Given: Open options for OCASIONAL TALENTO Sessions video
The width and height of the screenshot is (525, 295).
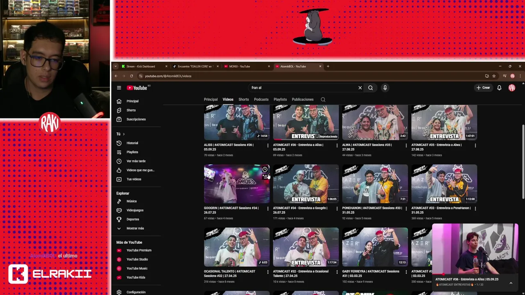Looking at the screenshot, I should [x=268, y=272].
